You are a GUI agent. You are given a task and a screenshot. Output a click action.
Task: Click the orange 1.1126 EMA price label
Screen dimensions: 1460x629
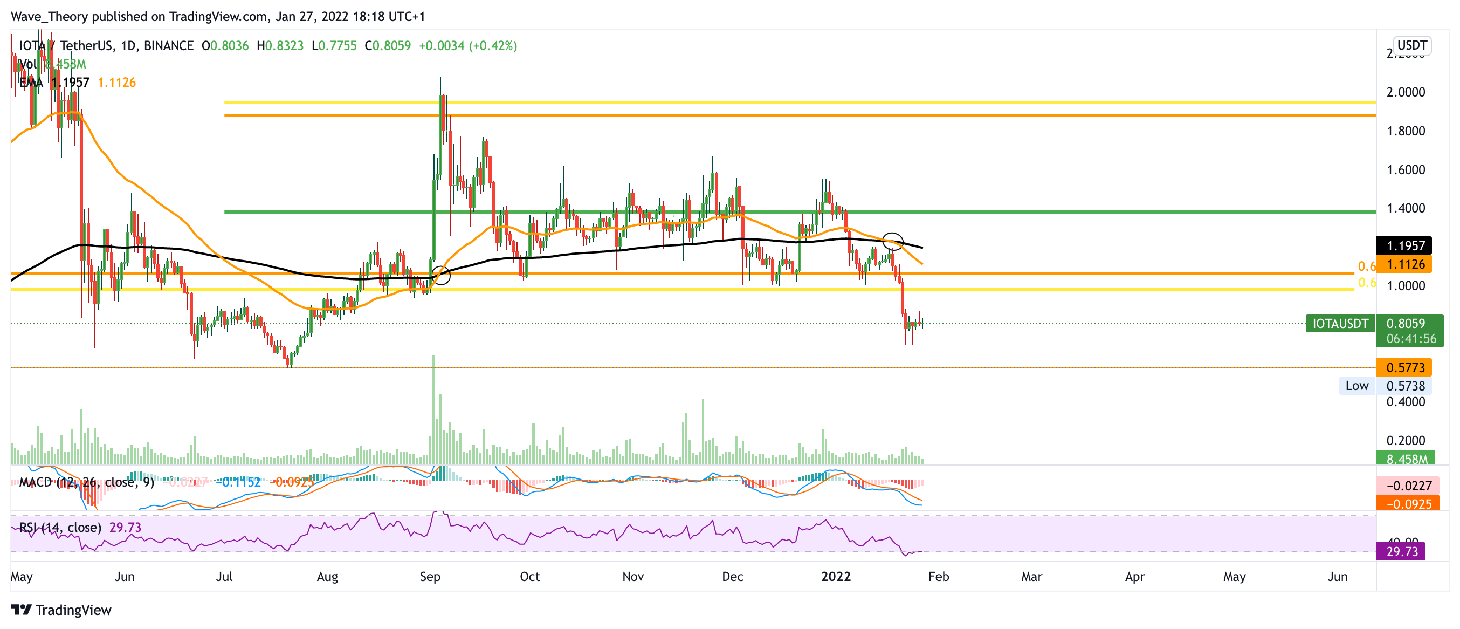[1404, 264]
